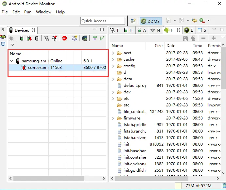Expand the efs folder
Image resolution: width=226 pixels, height=190 pixels.
tap(113, 99)
